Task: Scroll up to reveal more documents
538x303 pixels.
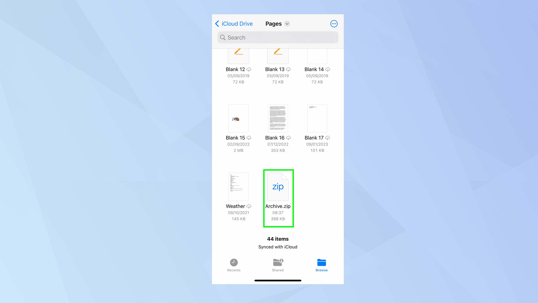Action: coord(278,148)
